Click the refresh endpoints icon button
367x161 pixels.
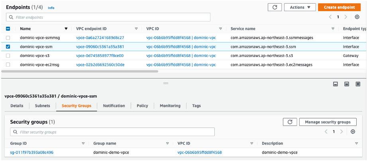[275, 7]
